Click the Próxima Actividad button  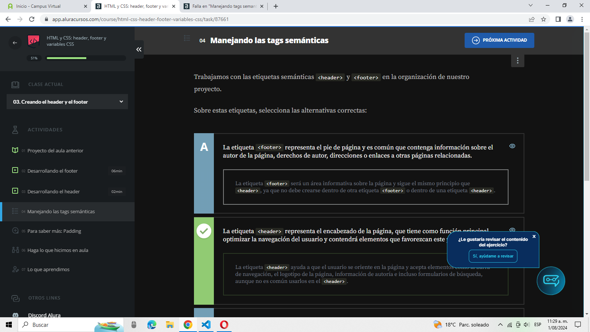tap(499, 40)
